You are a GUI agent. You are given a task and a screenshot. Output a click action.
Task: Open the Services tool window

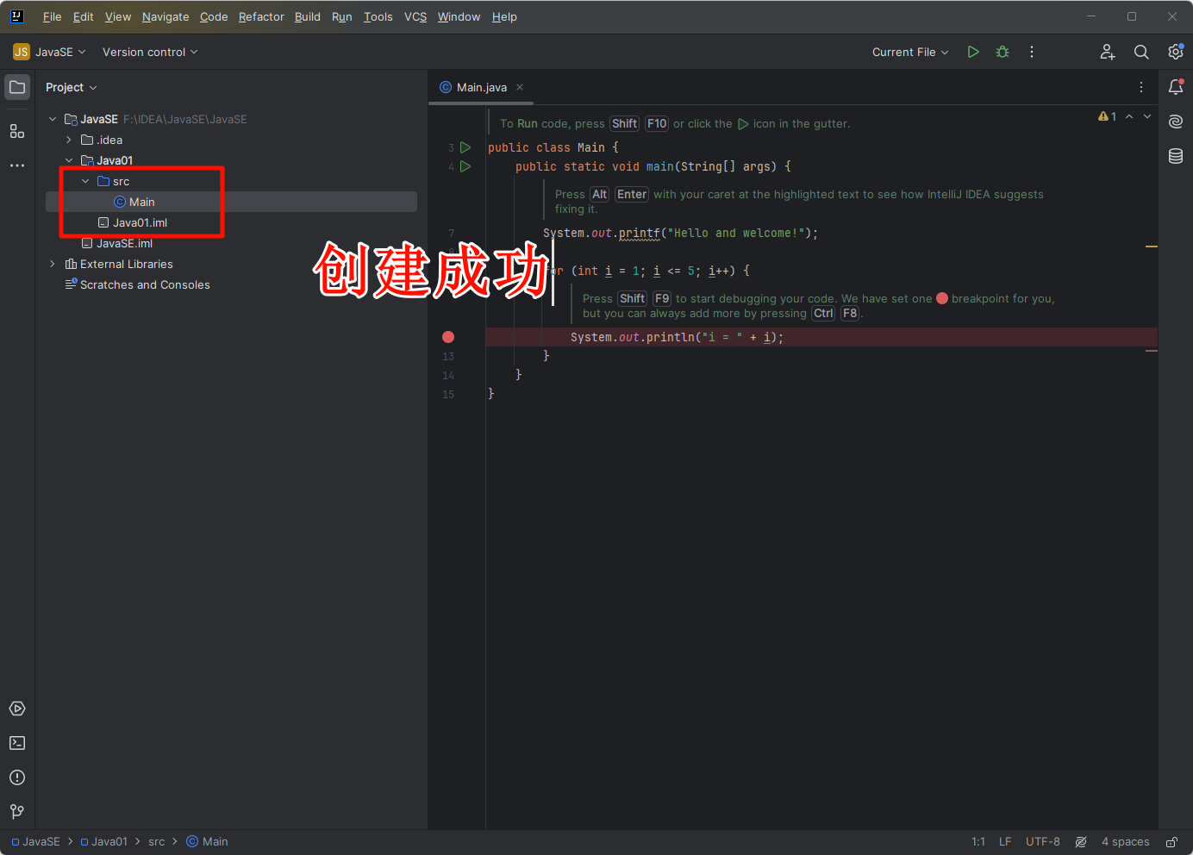[x=17, y=708]
